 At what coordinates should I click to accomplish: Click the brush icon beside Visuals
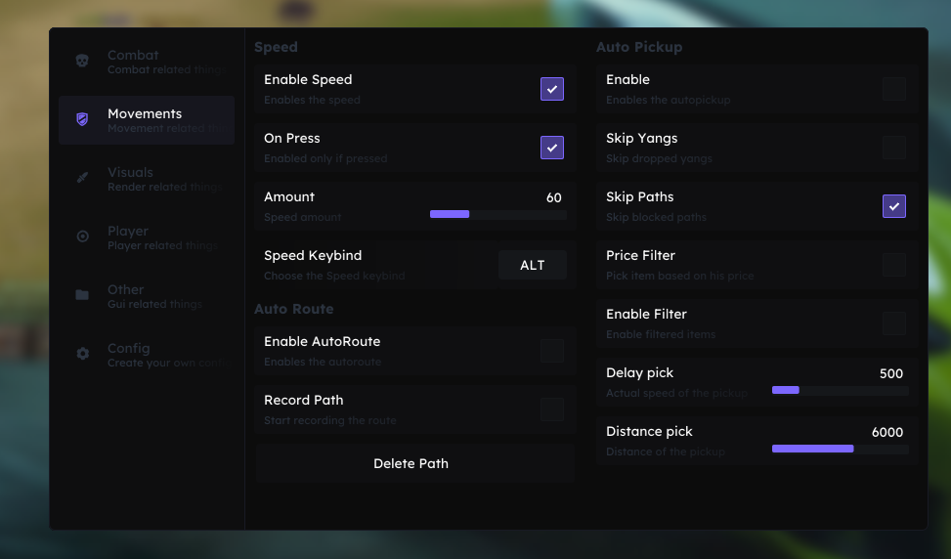pos(82,178)
